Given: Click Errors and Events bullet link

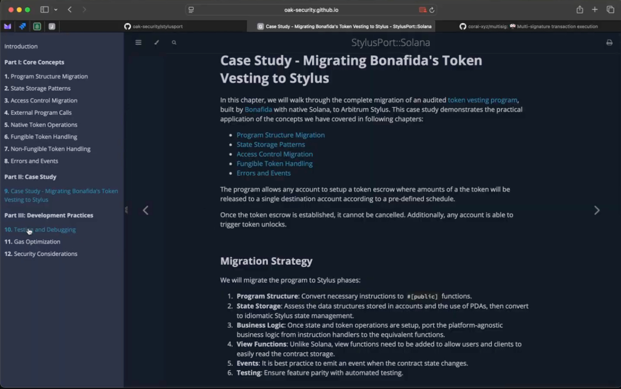Looking at the screenshot, I should point(264,173).
